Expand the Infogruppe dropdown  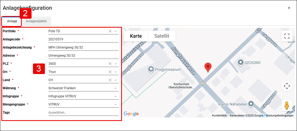click(115, 96)
